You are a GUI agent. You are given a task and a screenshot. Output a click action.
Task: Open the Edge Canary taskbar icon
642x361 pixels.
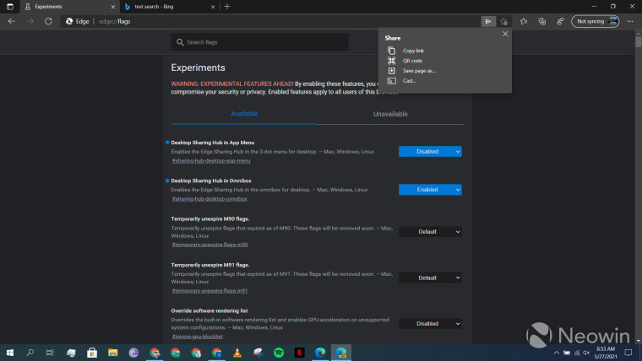[341, 353]
